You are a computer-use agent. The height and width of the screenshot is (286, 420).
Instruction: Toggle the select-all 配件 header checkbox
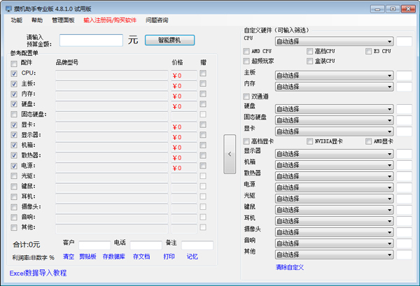pos(14,64)
